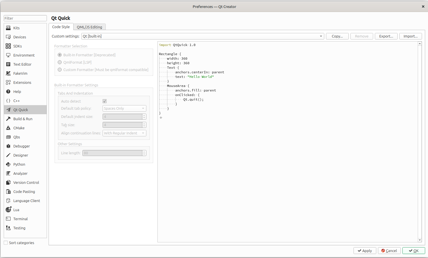The image size is (428, 258).
Task: Open the Default tab policy dropdown
Action: [124, 108]
